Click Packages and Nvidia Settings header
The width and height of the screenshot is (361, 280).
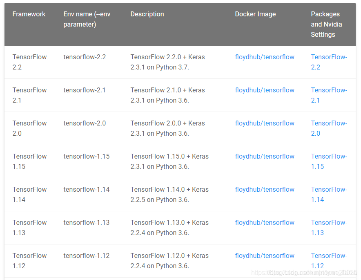tap(326, 25)
